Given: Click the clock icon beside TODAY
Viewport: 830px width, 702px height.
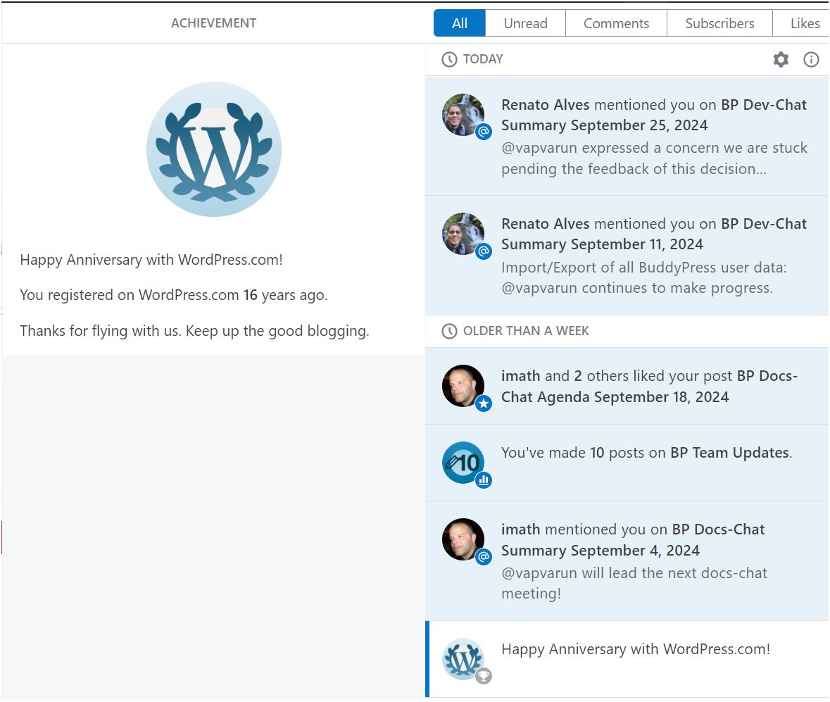Looking at the screenshot, I should 449,59.
